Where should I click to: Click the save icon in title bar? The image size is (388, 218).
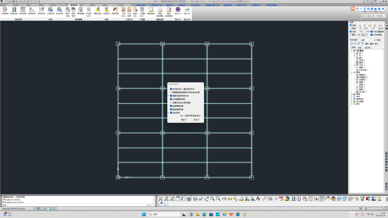(x=13, y=1)
